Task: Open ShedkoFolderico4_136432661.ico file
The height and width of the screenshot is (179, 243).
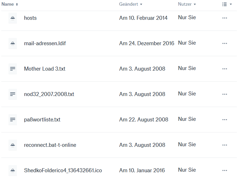Action: [x=63, y=171]
